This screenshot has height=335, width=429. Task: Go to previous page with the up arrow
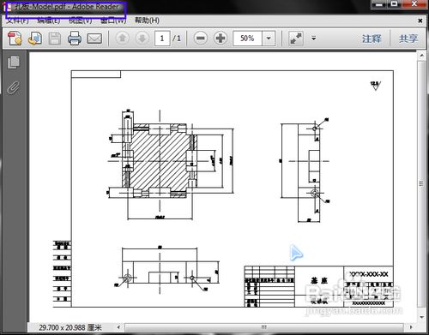click(x=123, y=38)
